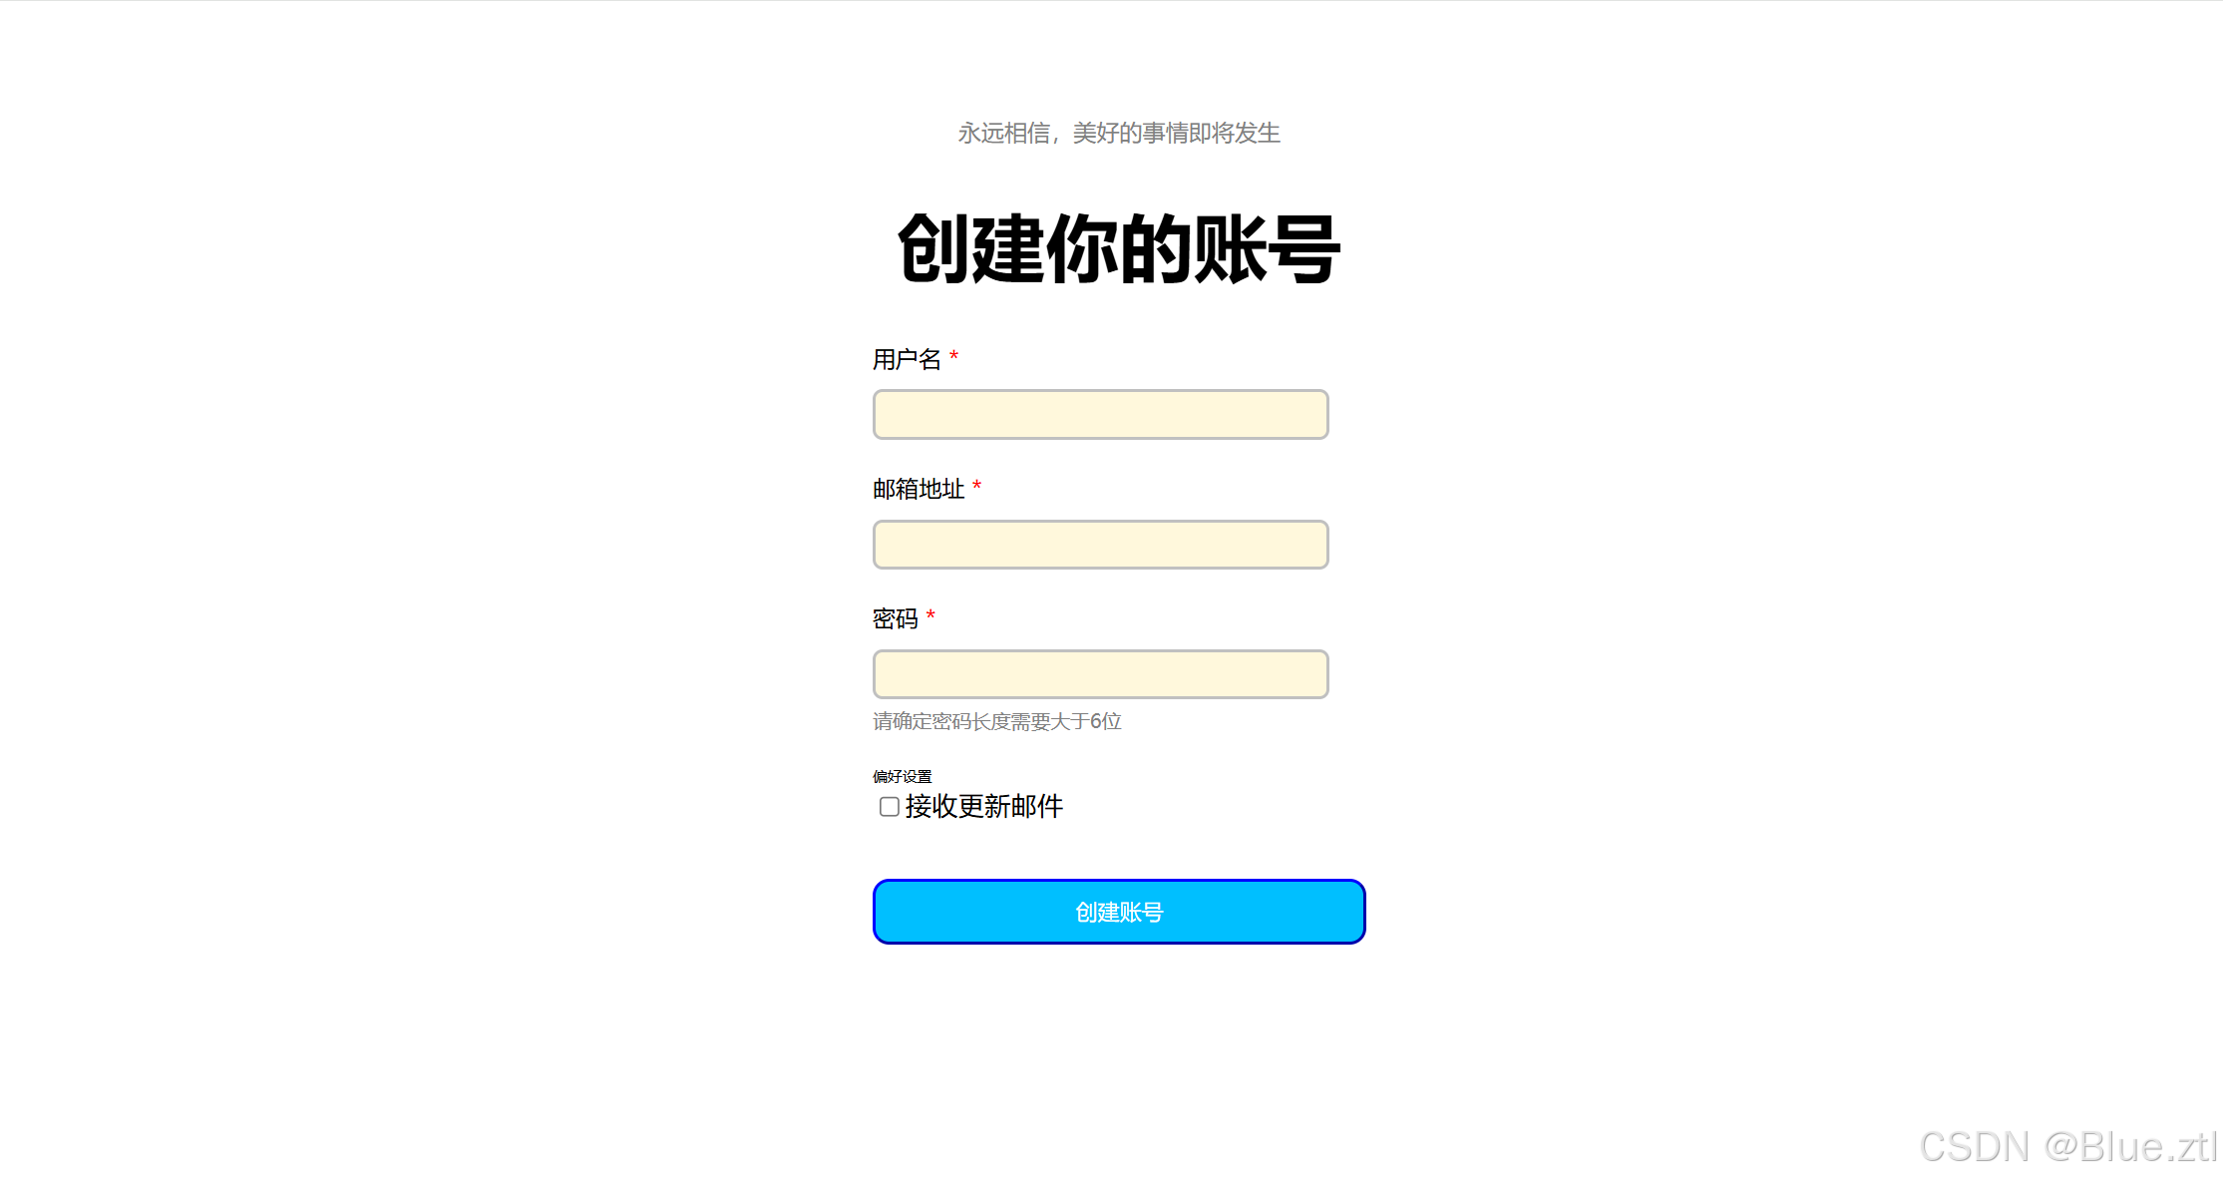2223x1182 pixels.
Task: Click the CSDN watermark text
Action: [1975, 1147]
